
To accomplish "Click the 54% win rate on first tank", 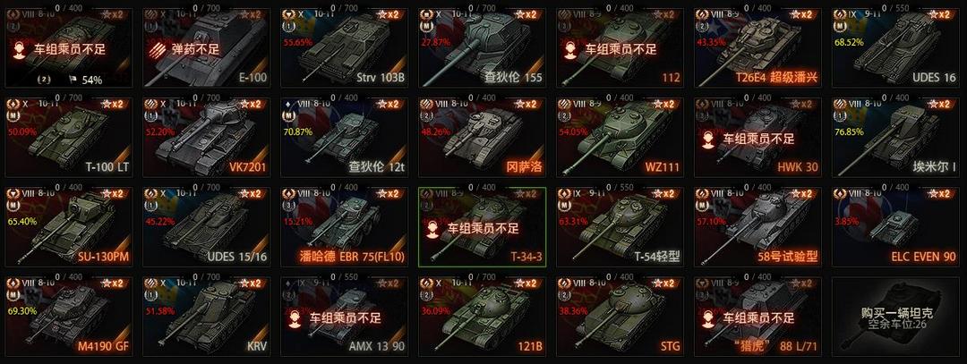I will tap(92, 80).
